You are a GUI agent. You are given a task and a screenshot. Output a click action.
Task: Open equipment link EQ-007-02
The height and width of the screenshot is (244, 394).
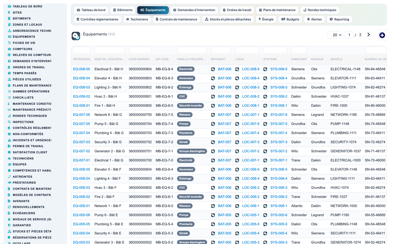pyautogui.click(x=82, y=151)
